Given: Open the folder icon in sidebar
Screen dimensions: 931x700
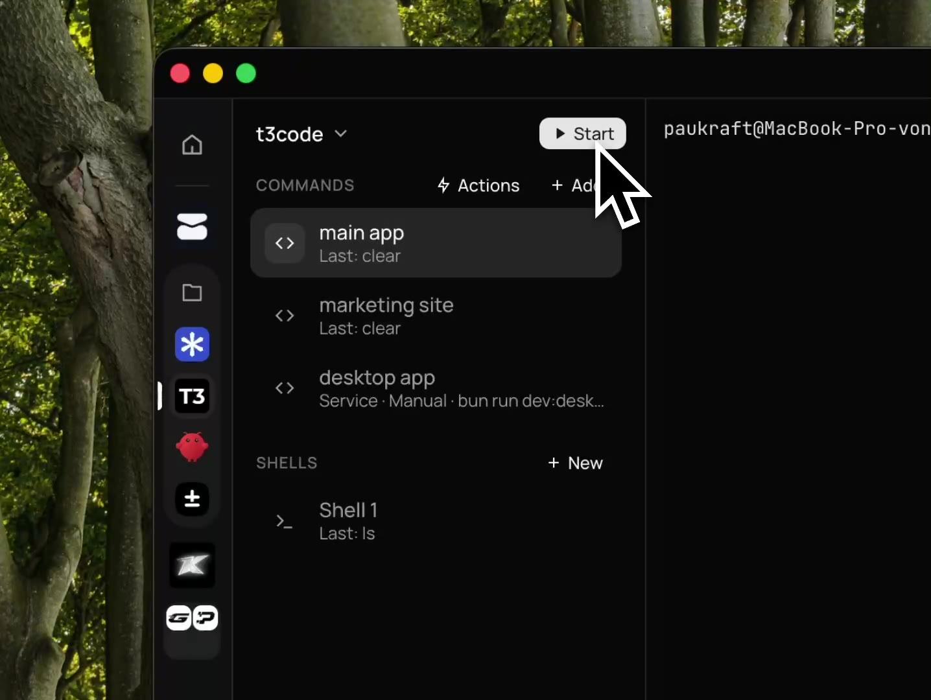Looking at the screenshot, I should tap(192, 292).
